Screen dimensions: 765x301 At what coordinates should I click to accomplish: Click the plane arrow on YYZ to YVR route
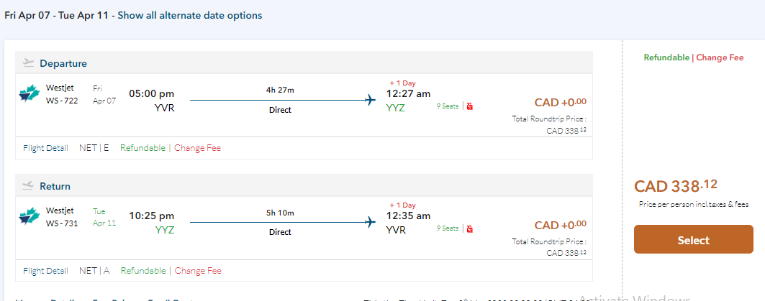click(x=371, y=222)
